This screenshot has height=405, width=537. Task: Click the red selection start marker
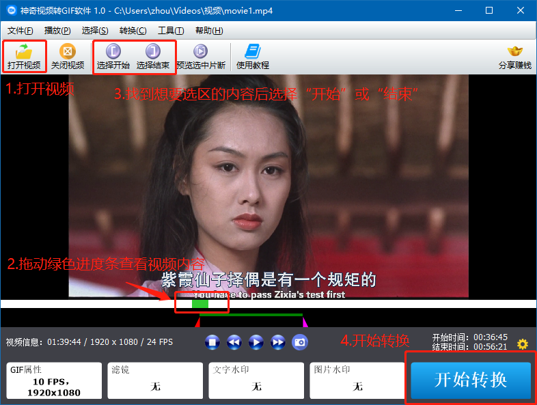tap(197, 322)
